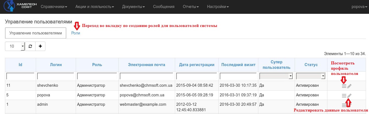Open the page size dropdown showing 10

tap(15, 46)
